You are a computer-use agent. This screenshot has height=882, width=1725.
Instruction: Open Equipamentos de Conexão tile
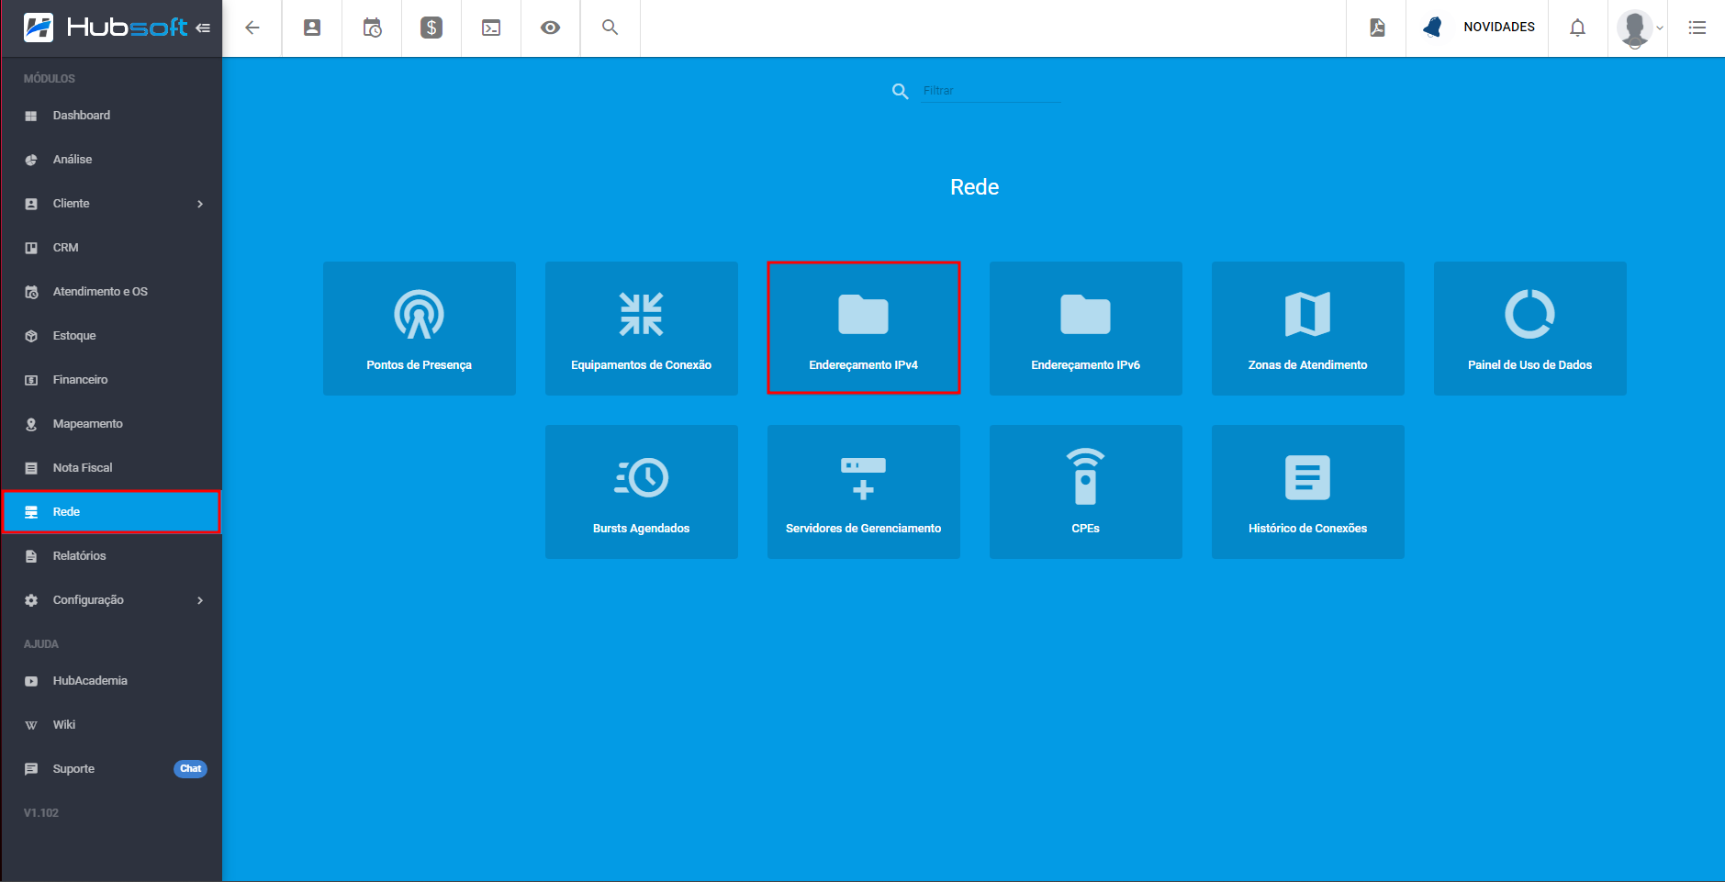pos(642,329)
